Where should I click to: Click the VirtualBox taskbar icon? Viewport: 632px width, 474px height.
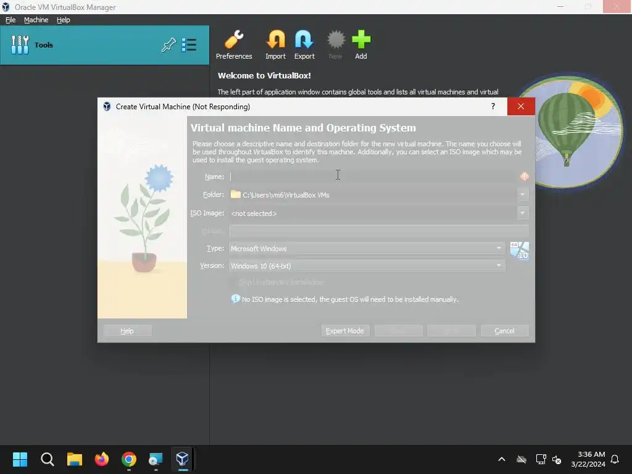coord(183,459)
